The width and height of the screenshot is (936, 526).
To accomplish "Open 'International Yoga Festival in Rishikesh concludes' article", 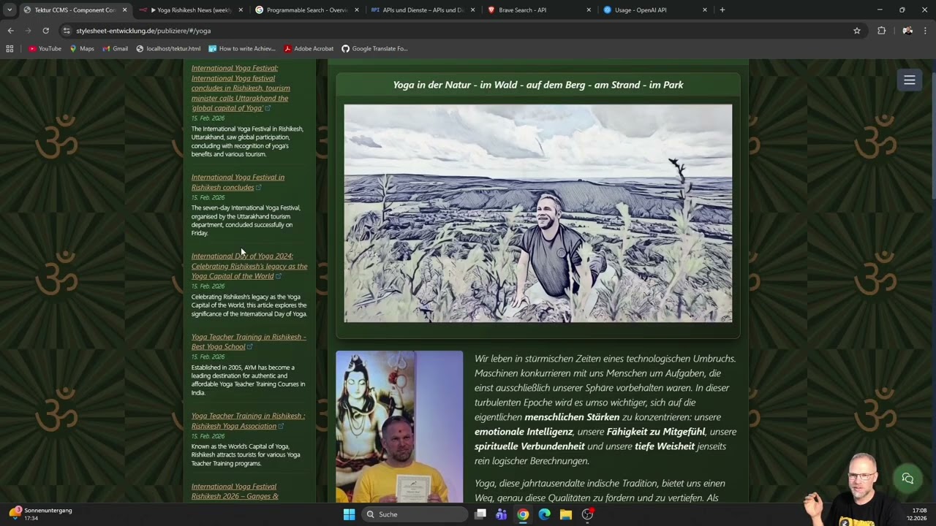I will pyautogui.click(x=238, y=182).
